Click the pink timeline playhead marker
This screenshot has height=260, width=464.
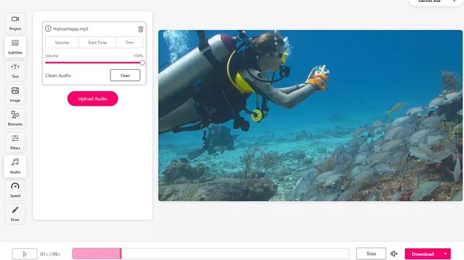point(121,254)
